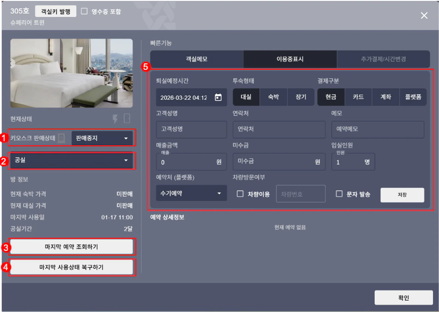The image size is (439, 312).
Task: Click the 슈페리어 트윈 room type text
Action: (x=28, y=23)
